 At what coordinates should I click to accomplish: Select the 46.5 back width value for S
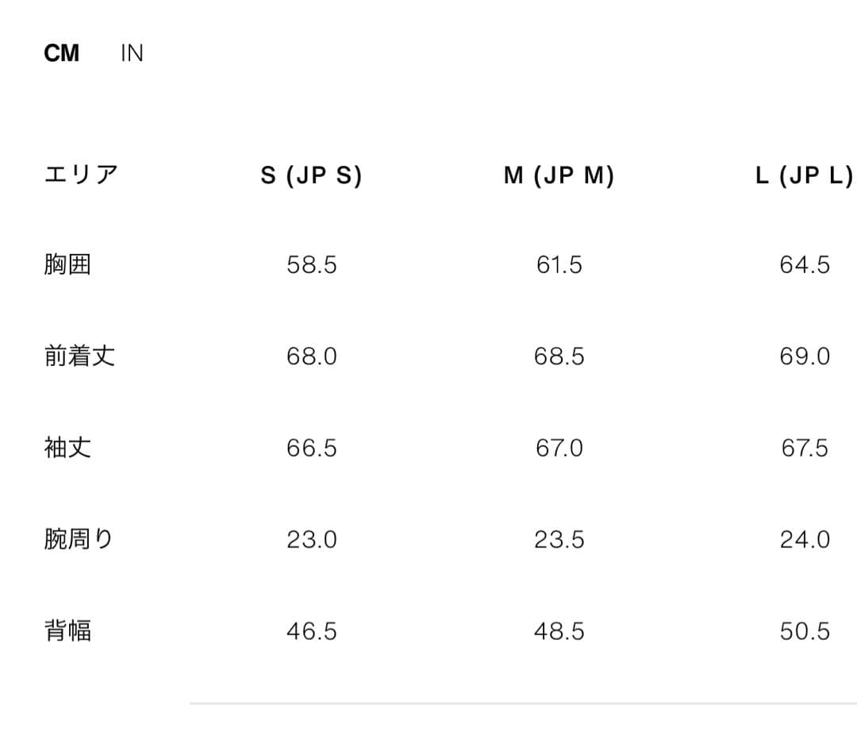pyautogui.click(x=312, y=631)
